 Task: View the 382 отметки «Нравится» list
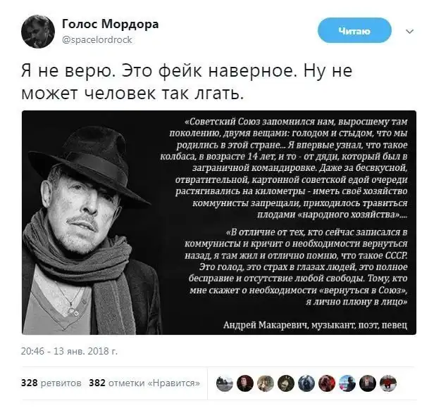(x=144, y=383)
